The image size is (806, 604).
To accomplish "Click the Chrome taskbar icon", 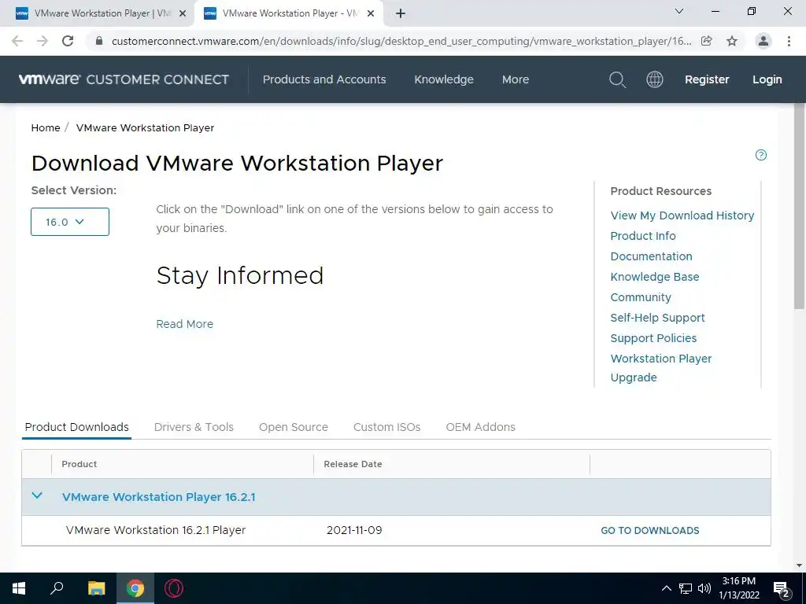I will pyautogui.click(x=135, y=588).
